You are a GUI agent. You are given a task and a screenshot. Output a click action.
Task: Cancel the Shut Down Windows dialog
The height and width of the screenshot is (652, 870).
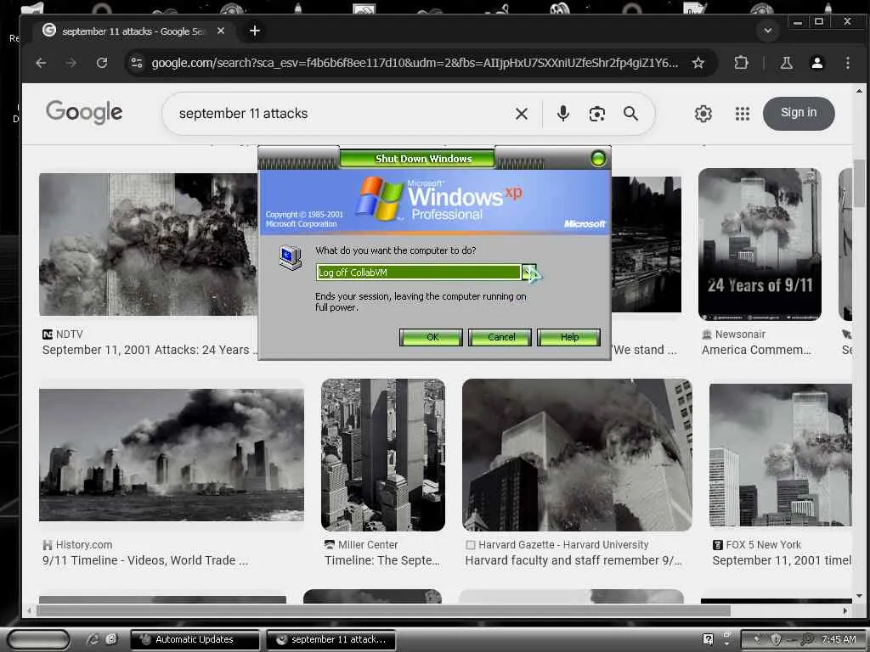[500, 337]
